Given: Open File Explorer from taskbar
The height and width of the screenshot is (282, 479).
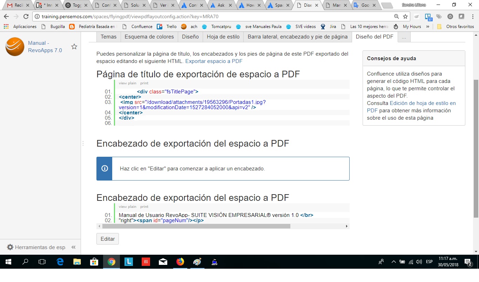Looking at the screenshot, I should [77, 262].
